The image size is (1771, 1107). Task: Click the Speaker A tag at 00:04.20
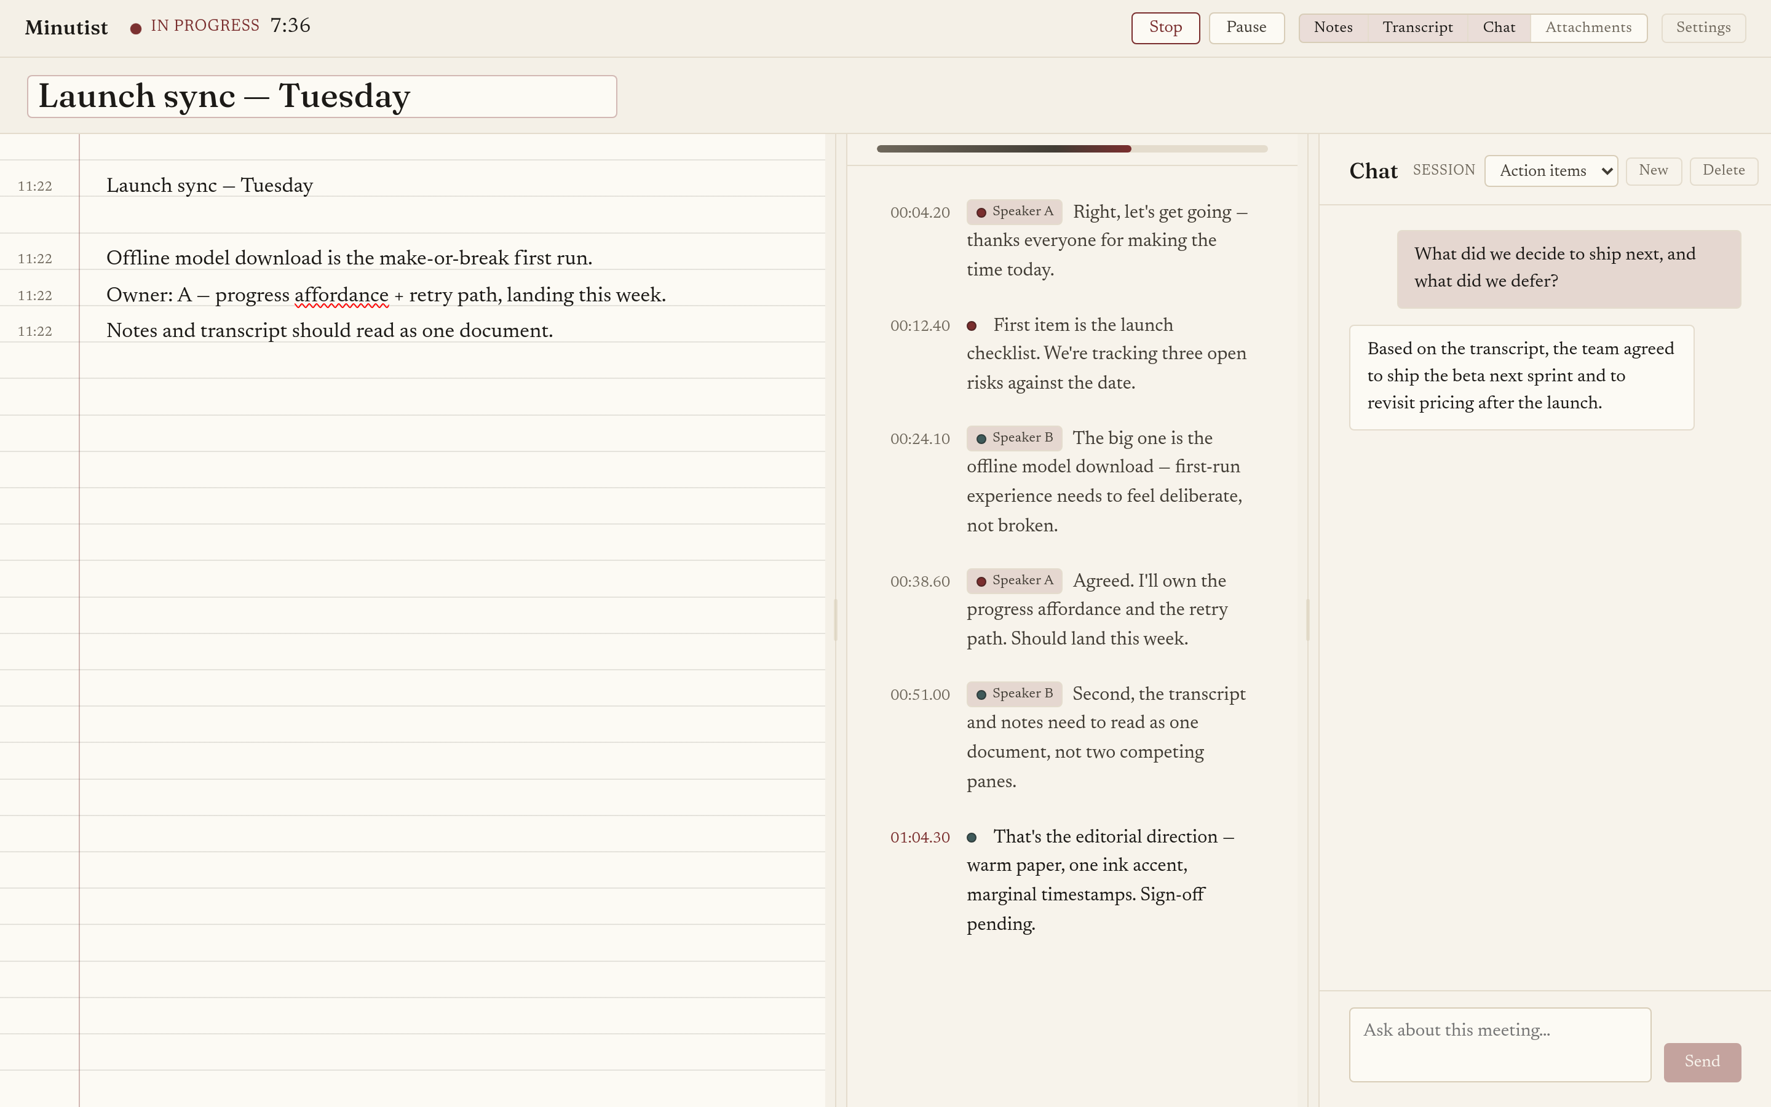coord(1013,212)
